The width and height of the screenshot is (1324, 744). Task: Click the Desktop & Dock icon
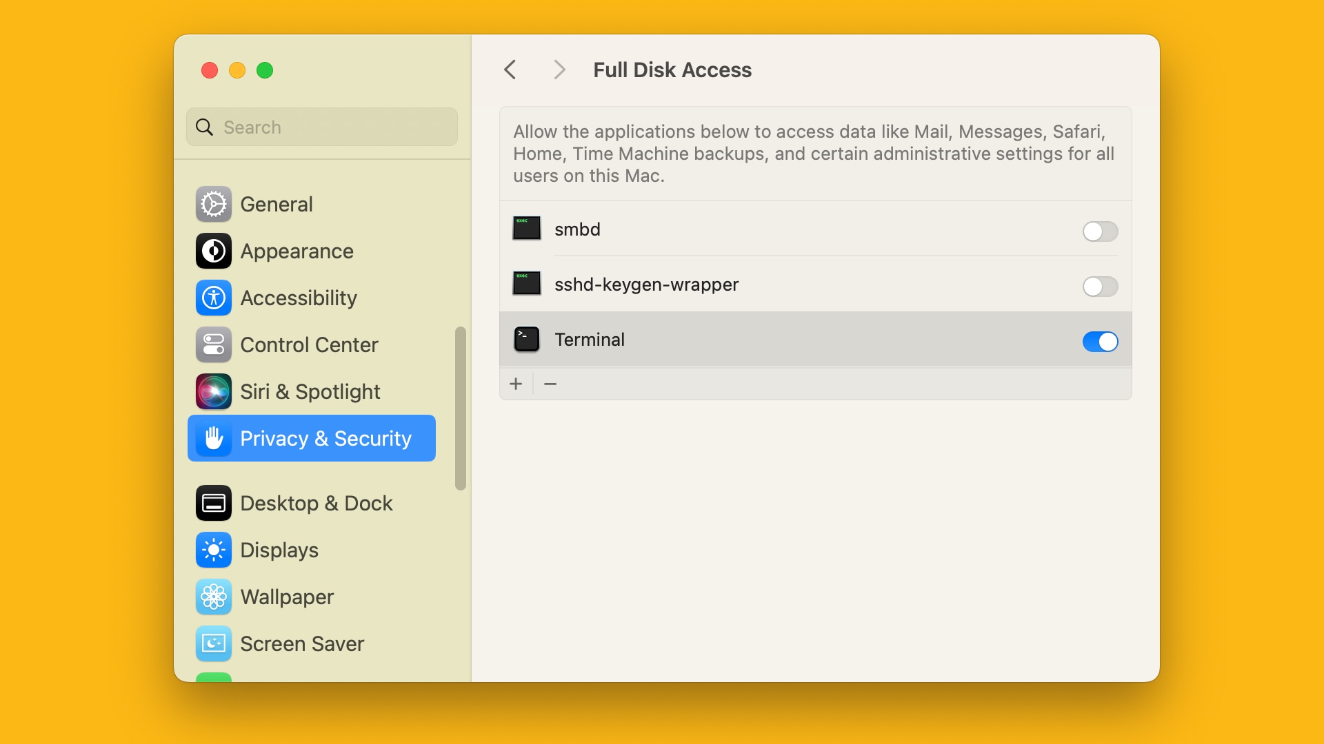214,503
